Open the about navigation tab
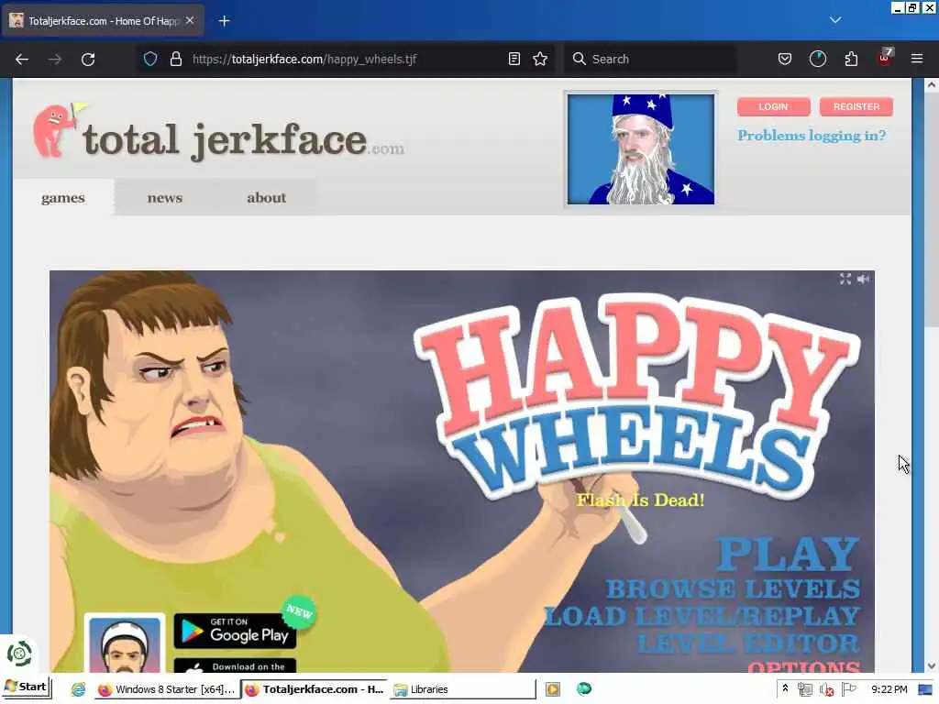The height and width of the screenshot is (704, 939). (267, 198)
